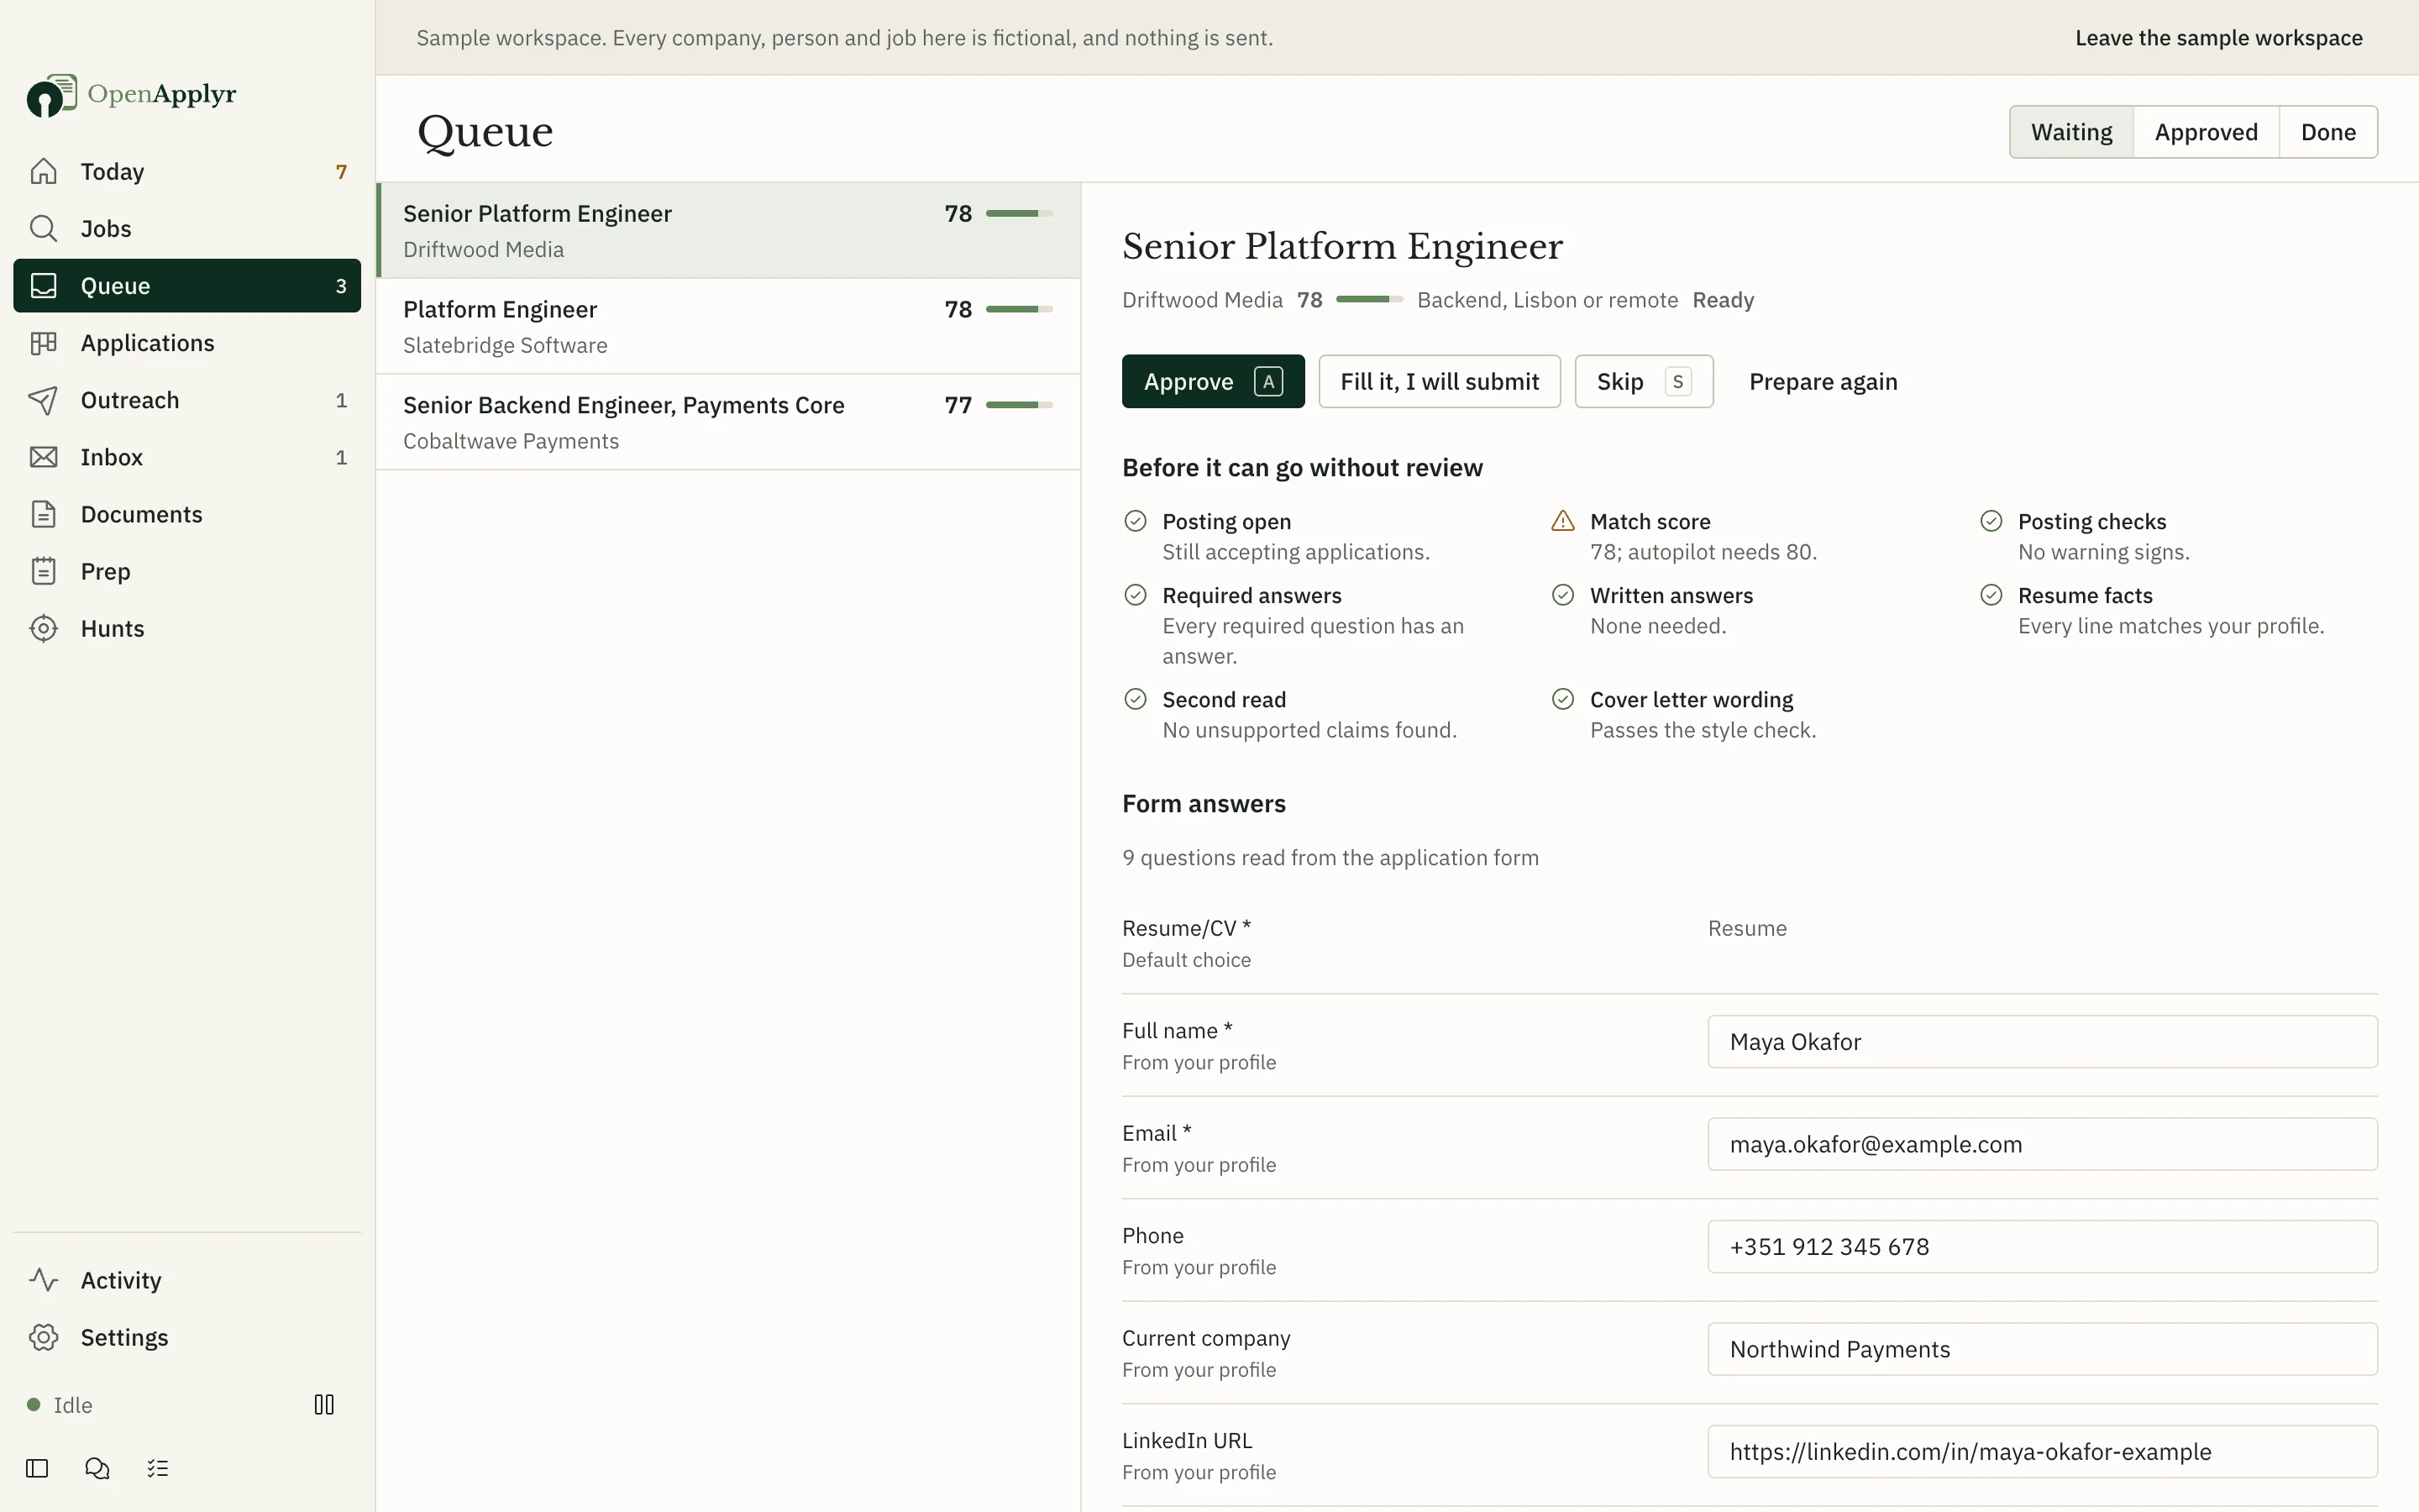Open the chat bubbles icon
Screen dimensions: 2419x1512
point(97,1468)
